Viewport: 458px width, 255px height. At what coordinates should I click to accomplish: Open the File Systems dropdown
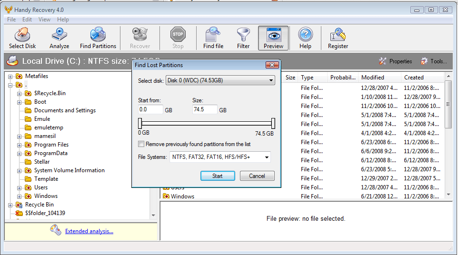click(220, 157)
